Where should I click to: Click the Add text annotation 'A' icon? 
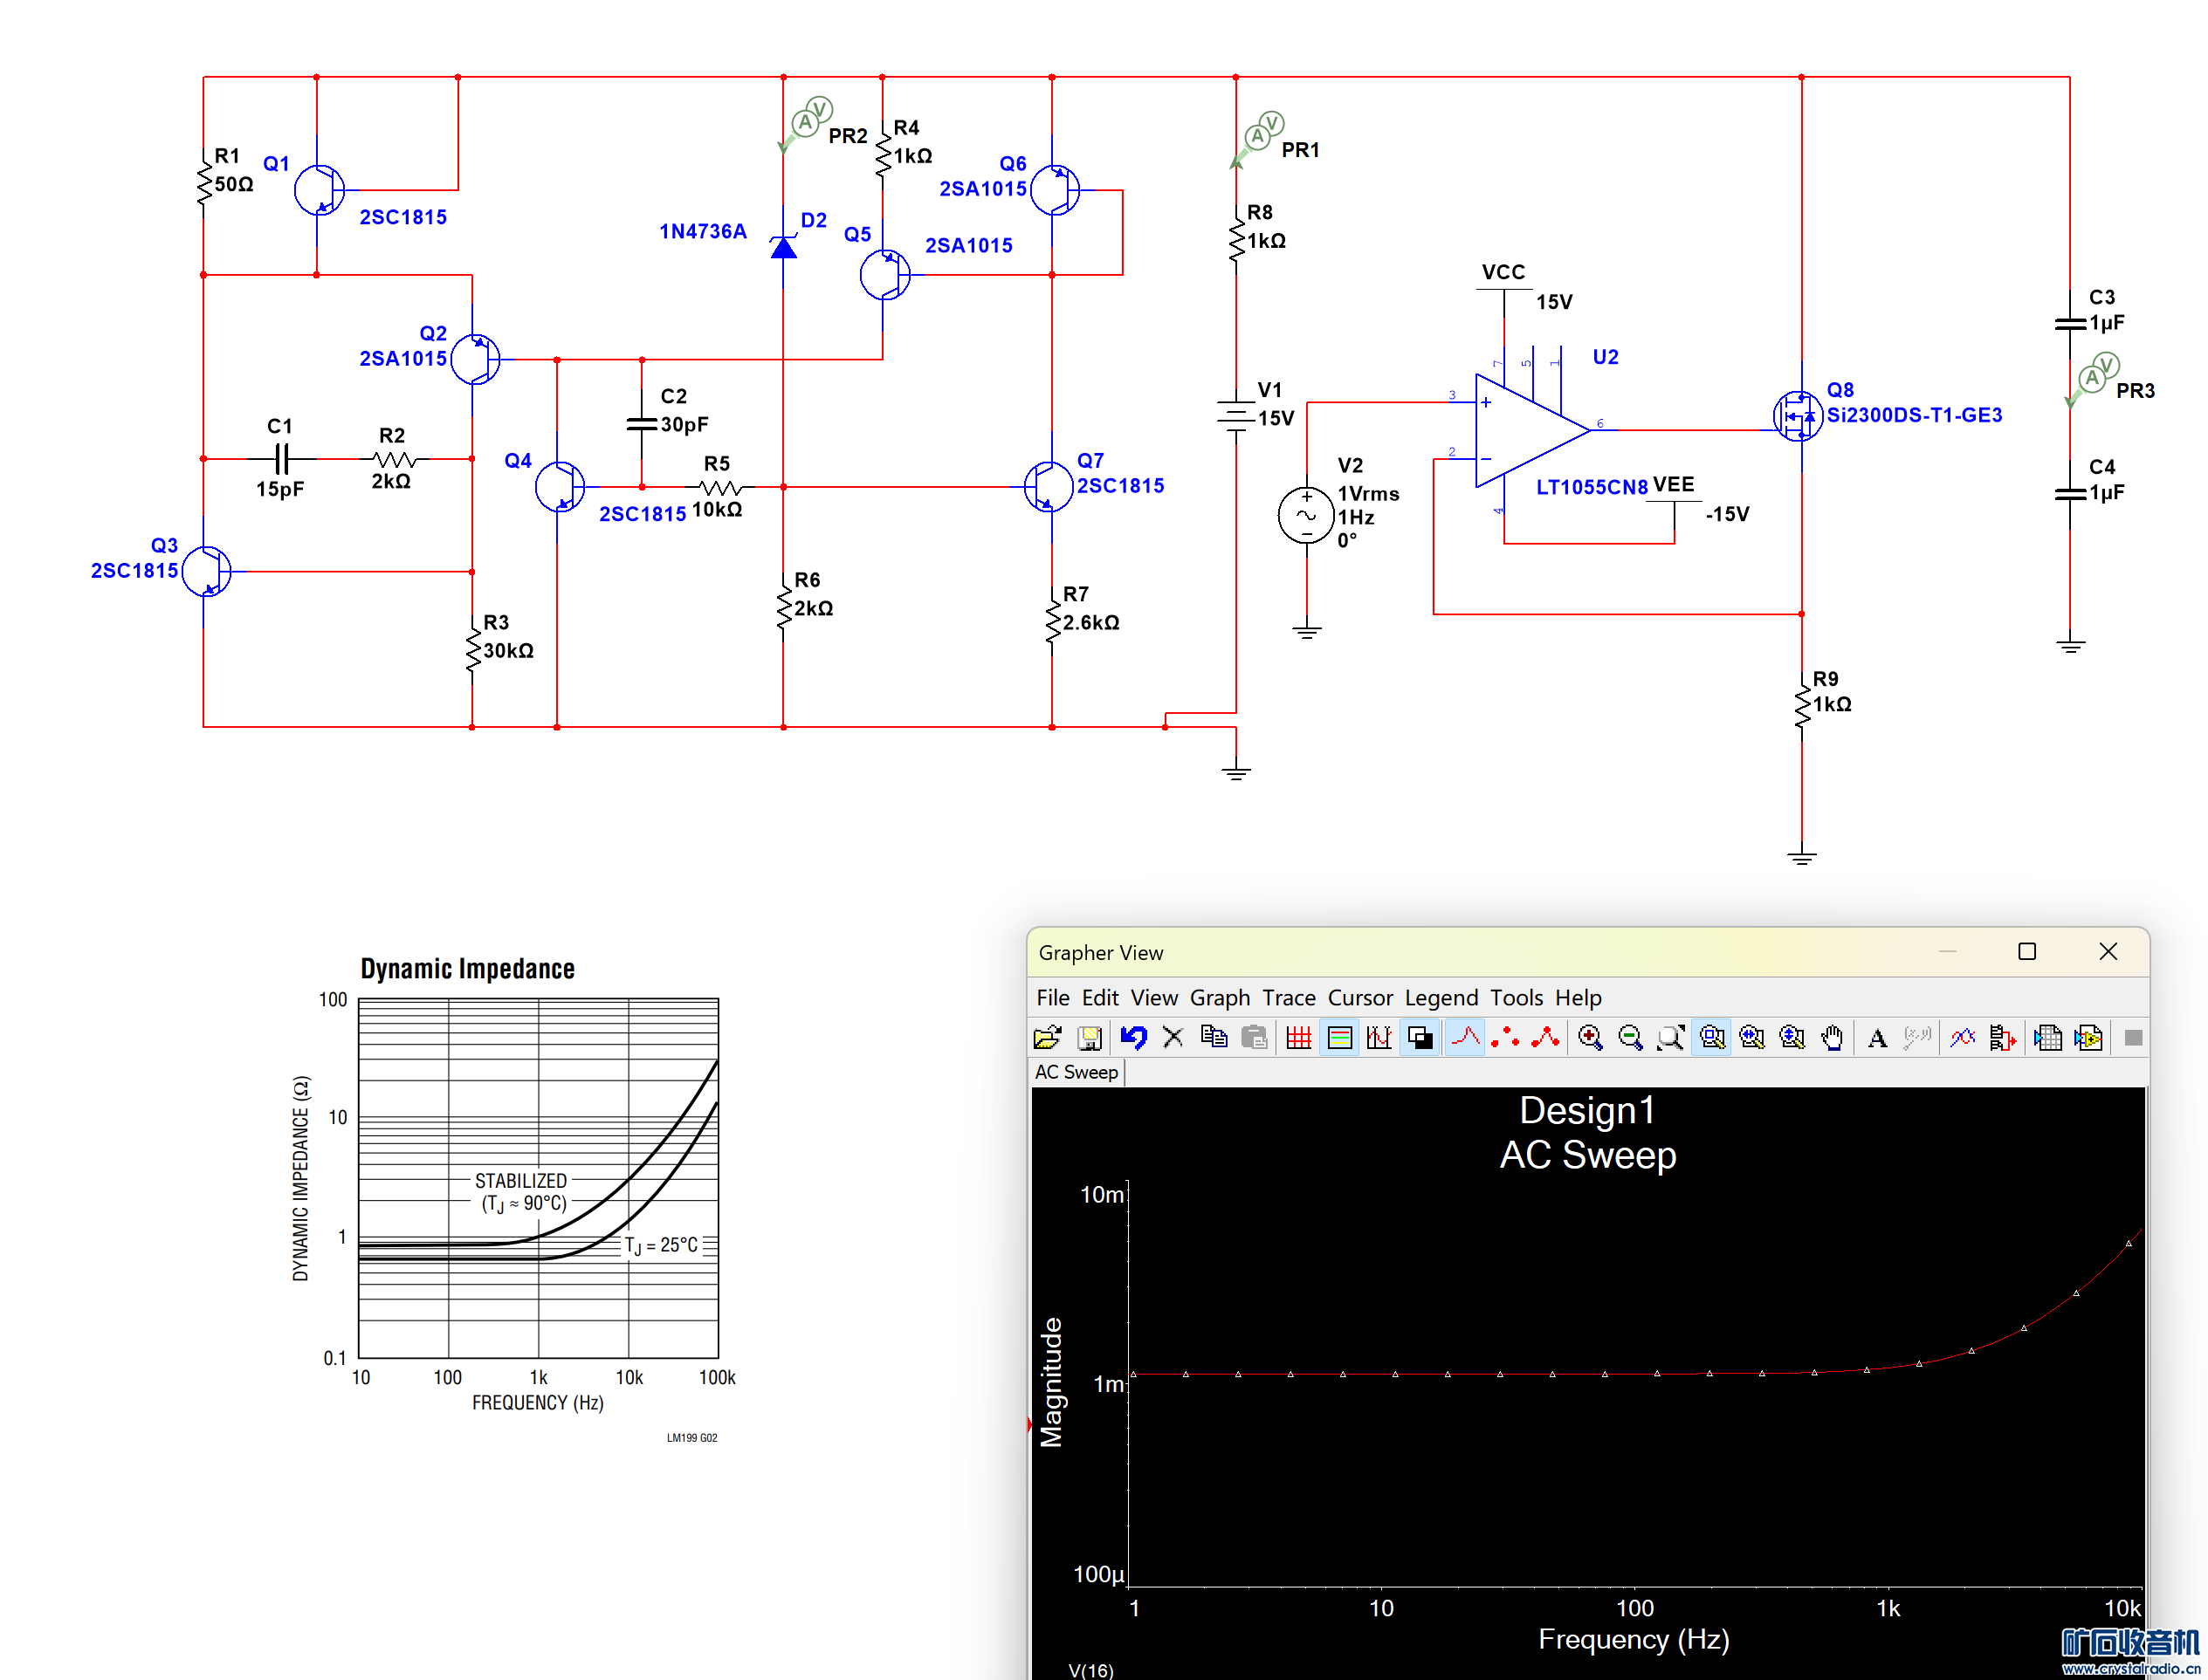[x=1877, y=1038]
